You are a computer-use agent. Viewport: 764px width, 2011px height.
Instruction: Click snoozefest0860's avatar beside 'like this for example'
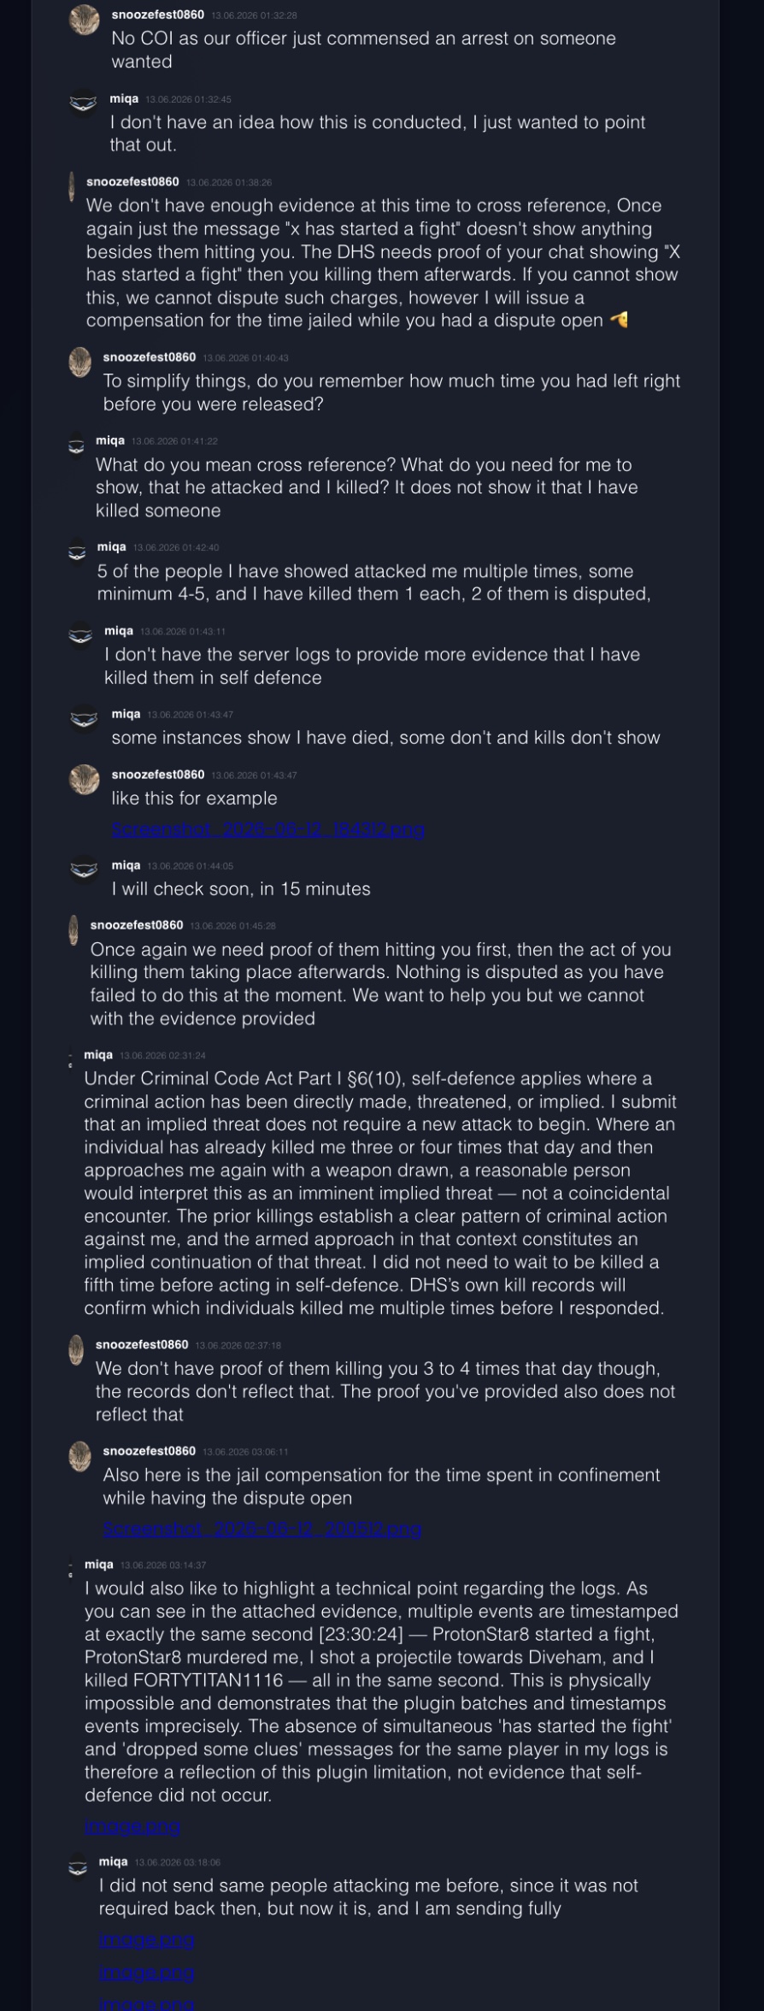click(84, 779)
